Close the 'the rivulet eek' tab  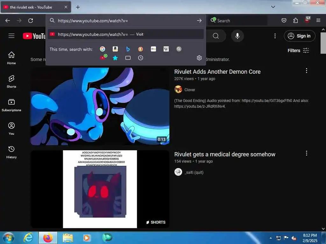[66, 7]
